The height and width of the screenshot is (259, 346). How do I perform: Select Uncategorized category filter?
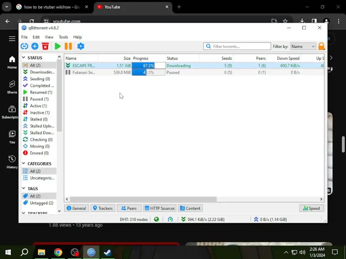point(39,178)
